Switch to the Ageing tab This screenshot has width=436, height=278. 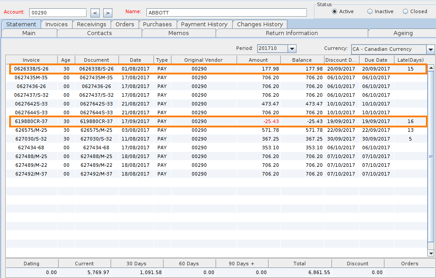402,33
